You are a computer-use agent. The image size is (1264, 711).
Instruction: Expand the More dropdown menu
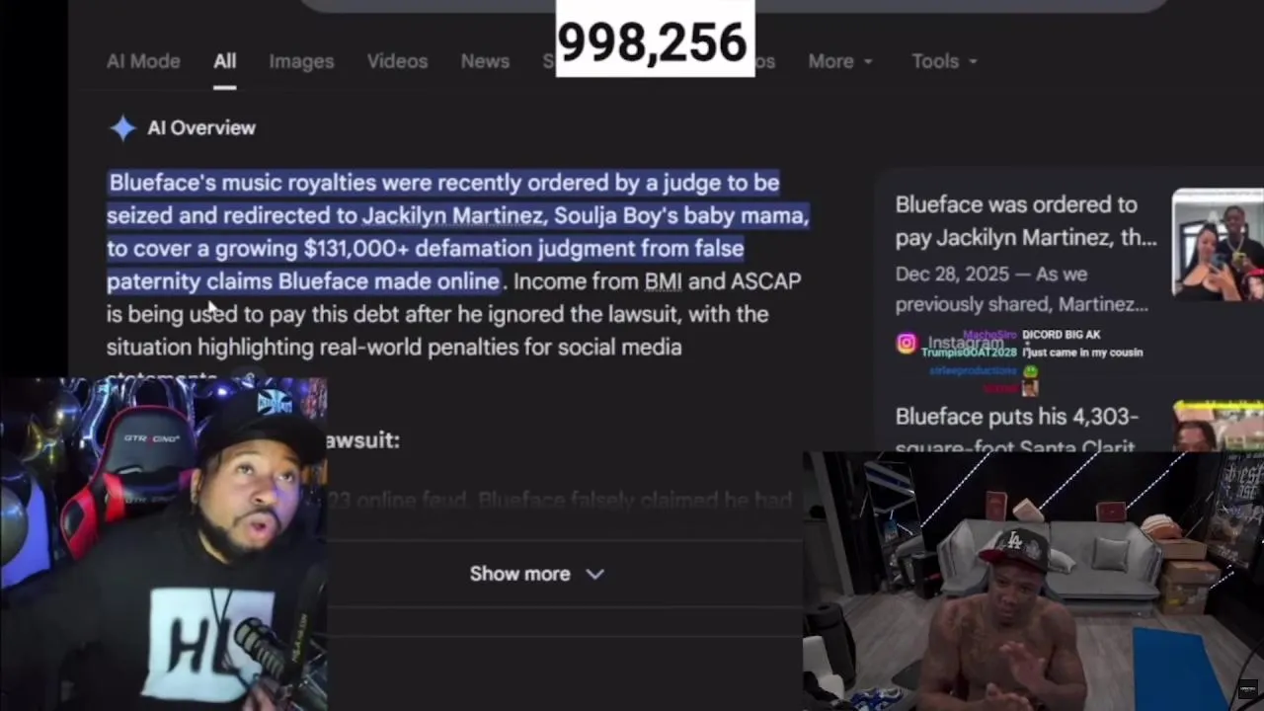pos(840,61)
